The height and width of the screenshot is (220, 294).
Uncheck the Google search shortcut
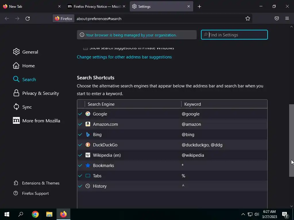click(x=80, y=114)
